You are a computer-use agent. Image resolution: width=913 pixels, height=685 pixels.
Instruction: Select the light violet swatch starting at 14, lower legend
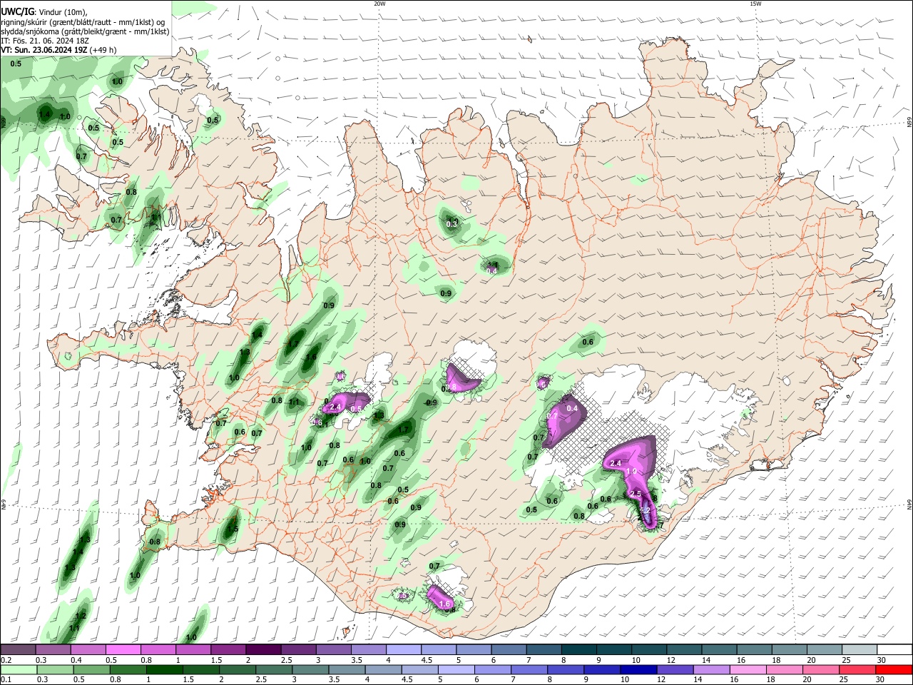pyautogui.click(x=710, y=670)
